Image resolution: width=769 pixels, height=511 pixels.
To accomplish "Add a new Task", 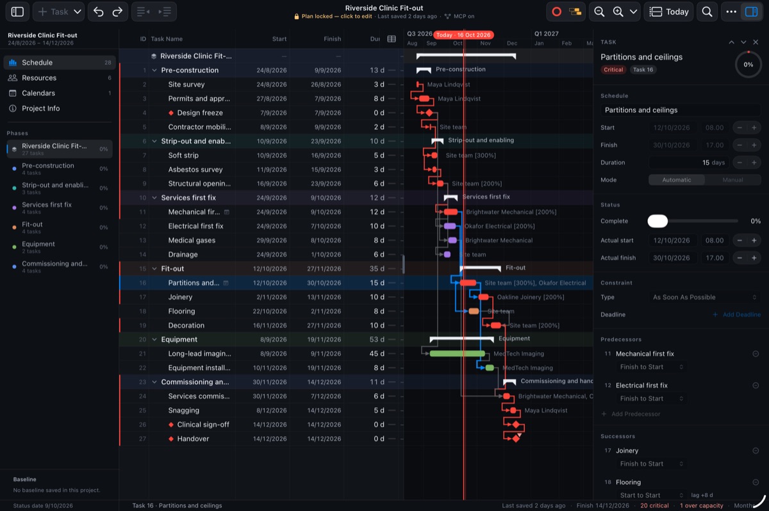I will pyautogui.click(x=54, y=12).
